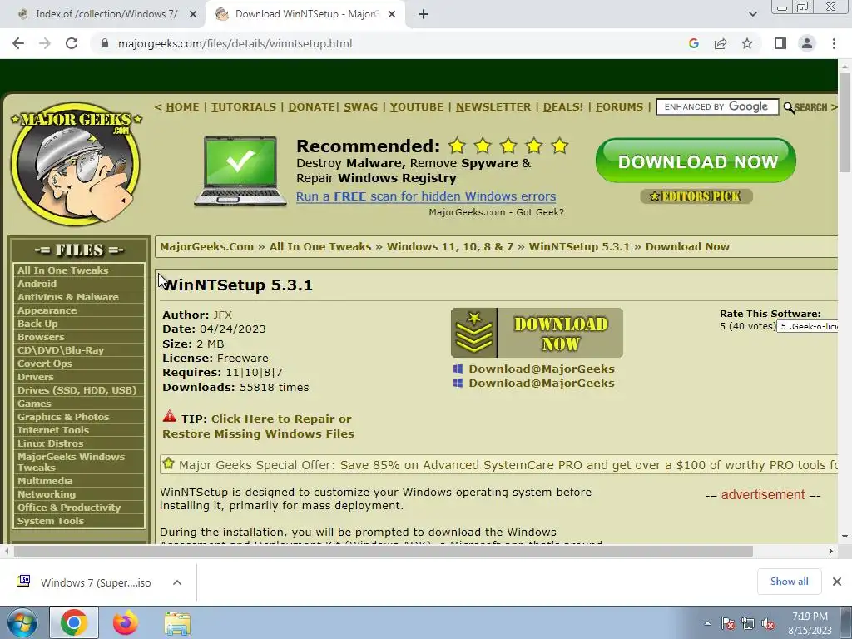Image resolution: width=852 pixels, height=639 pixels.
Task: Open File Explorer from taskbar
Action: click(177, 623)
